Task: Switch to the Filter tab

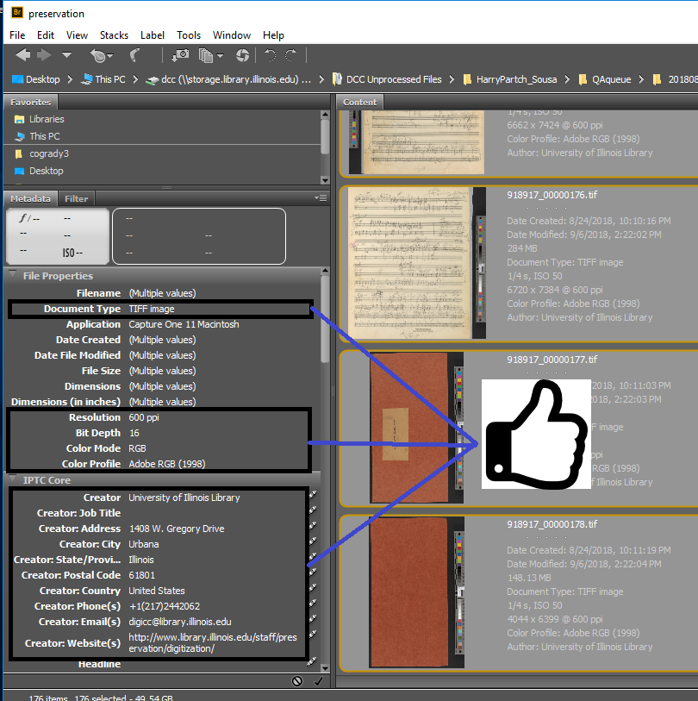Action: [x=76, y=198]
